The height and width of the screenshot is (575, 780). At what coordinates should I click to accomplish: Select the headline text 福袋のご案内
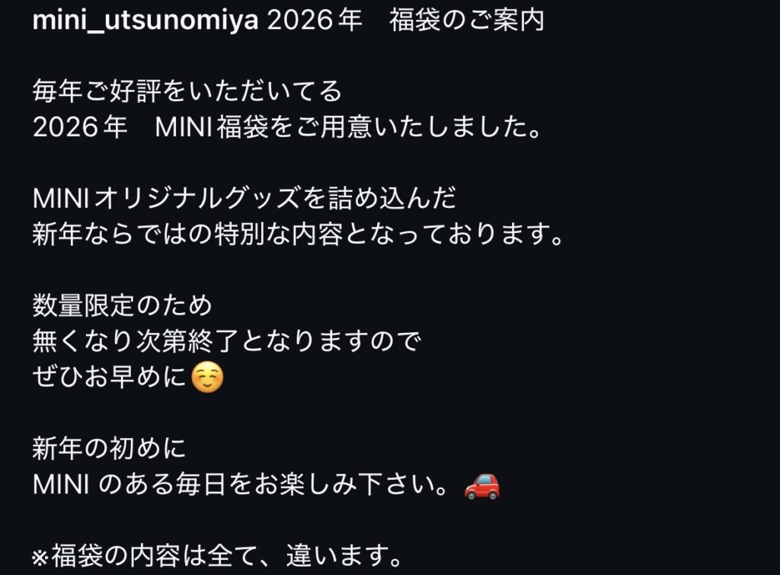pos(467,21)
